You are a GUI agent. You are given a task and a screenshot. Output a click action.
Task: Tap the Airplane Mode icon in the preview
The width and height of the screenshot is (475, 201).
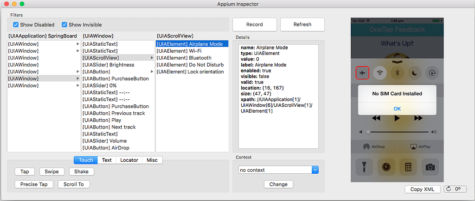pos(362,73)
